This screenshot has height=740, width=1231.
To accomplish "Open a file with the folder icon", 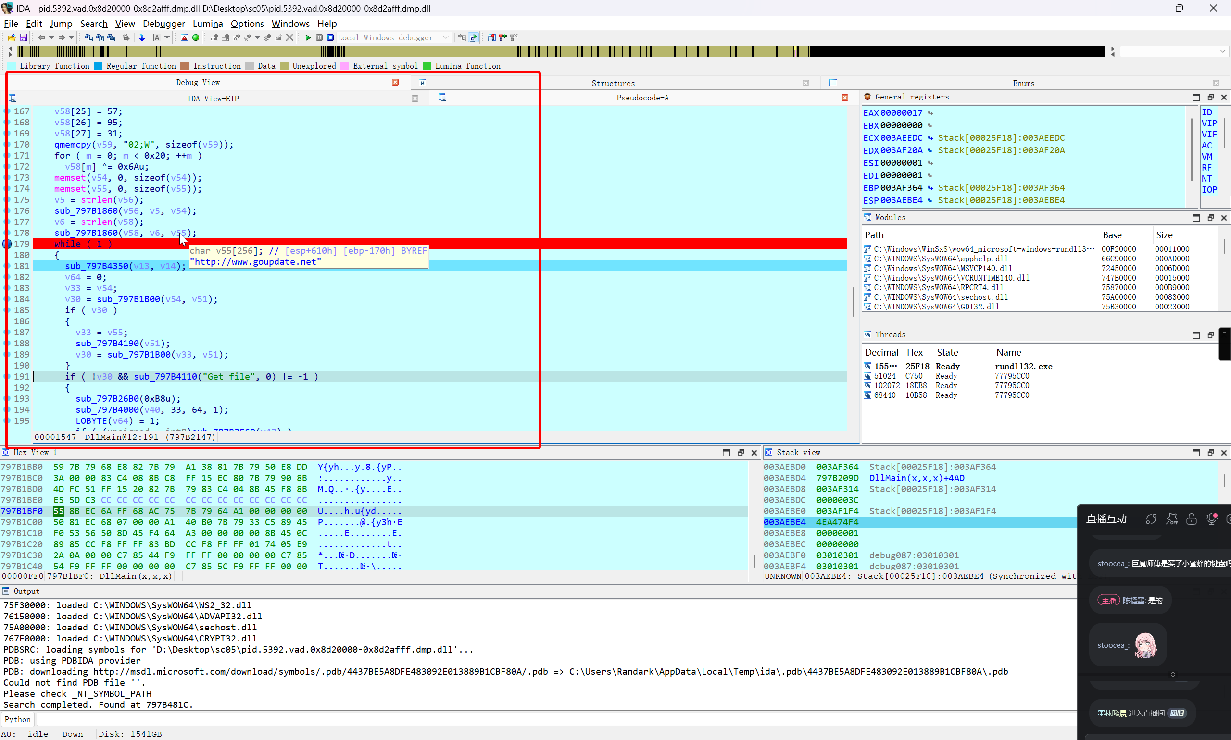I will (x=12, y=37).
